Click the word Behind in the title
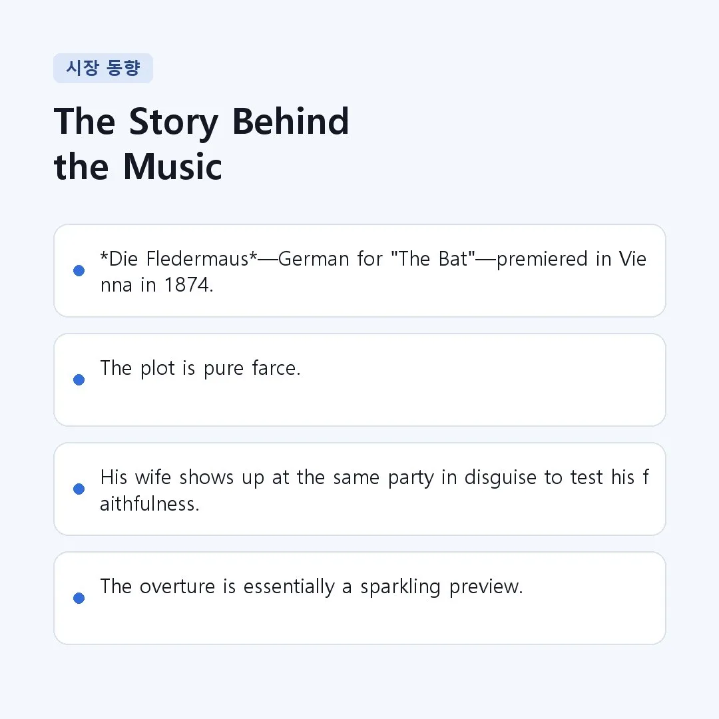The height and width of the screenshot is (719, 719). (291, 122)
